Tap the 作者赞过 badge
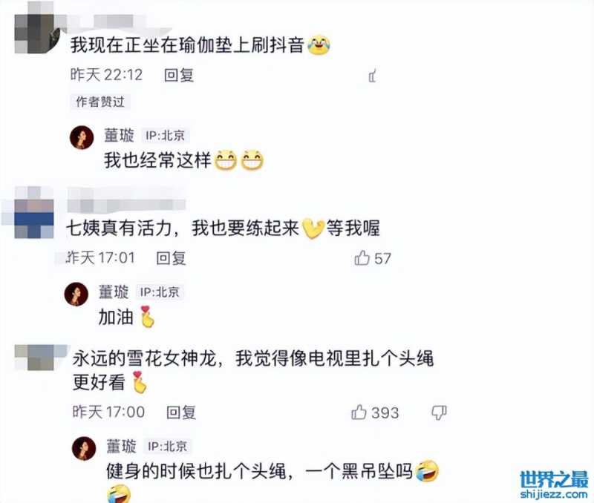This screenshot has height=503, width=594. 100,102
